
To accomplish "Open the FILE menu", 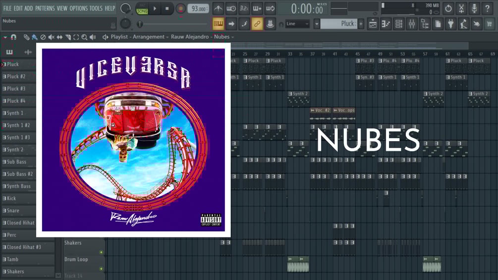I will pyautogui.click(x=7, y=8).
